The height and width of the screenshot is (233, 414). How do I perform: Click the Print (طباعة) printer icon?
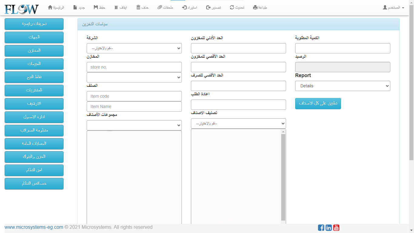coord(255,7)
